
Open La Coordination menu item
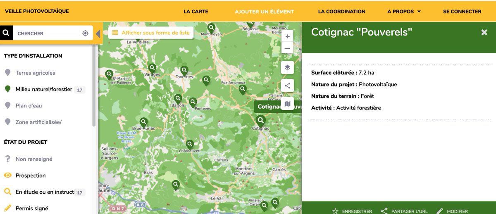[342, 12]
